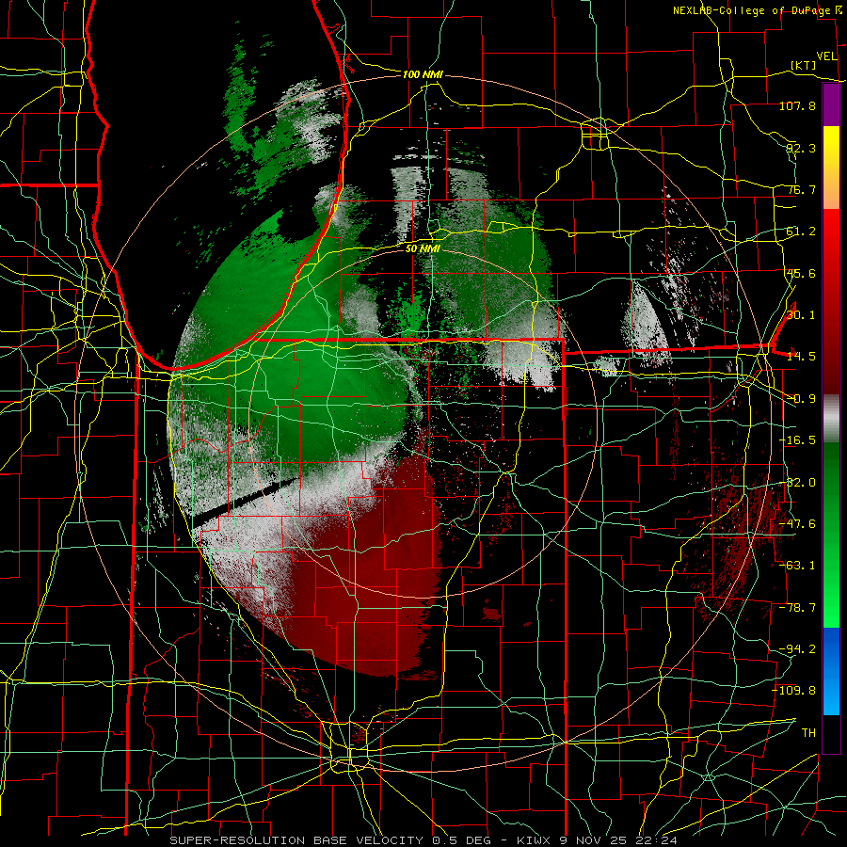Click the 14.5 legend value

click(801, 357)
